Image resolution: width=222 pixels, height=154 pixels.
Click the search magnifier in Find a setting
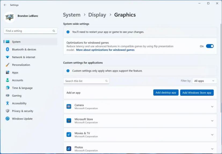coord(54,31)
